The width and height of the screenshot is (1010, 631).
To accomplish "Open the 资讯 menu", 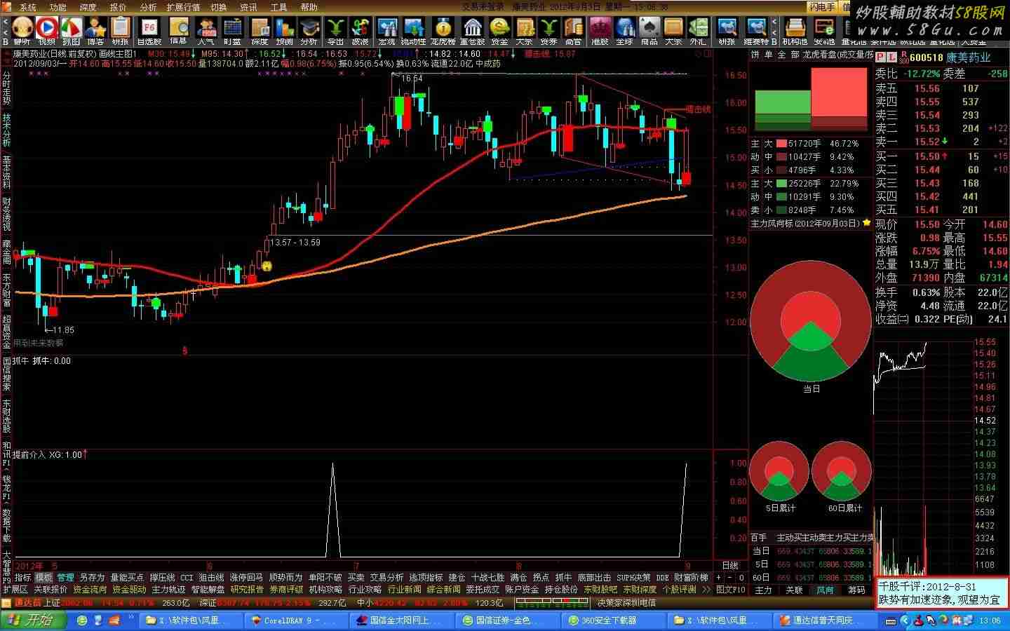I will click(249, 7).
